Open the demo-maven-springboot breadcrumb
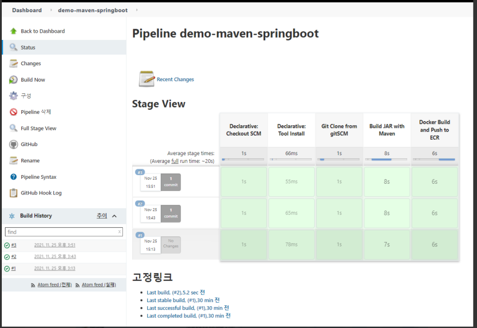 (x=93, y=10)
